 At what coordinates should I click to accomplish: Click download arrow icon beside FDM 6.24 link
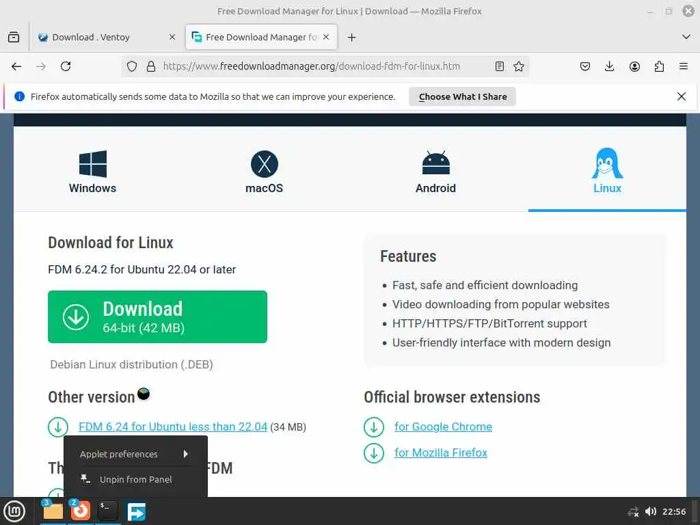[58, 427]
